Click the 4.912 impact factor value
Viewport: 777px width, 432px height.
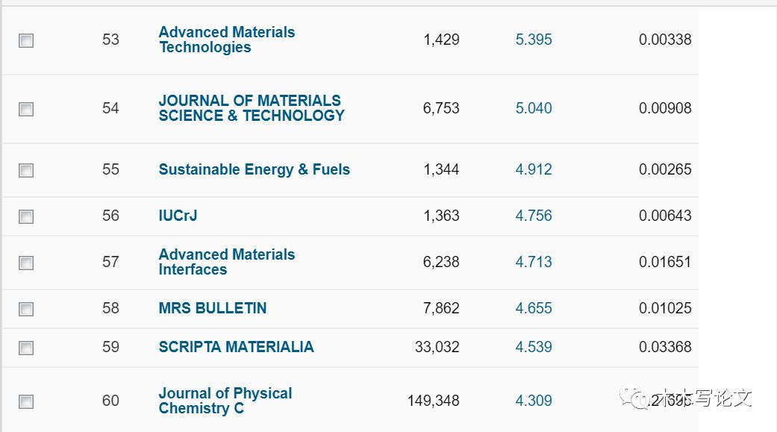(534, 169)
